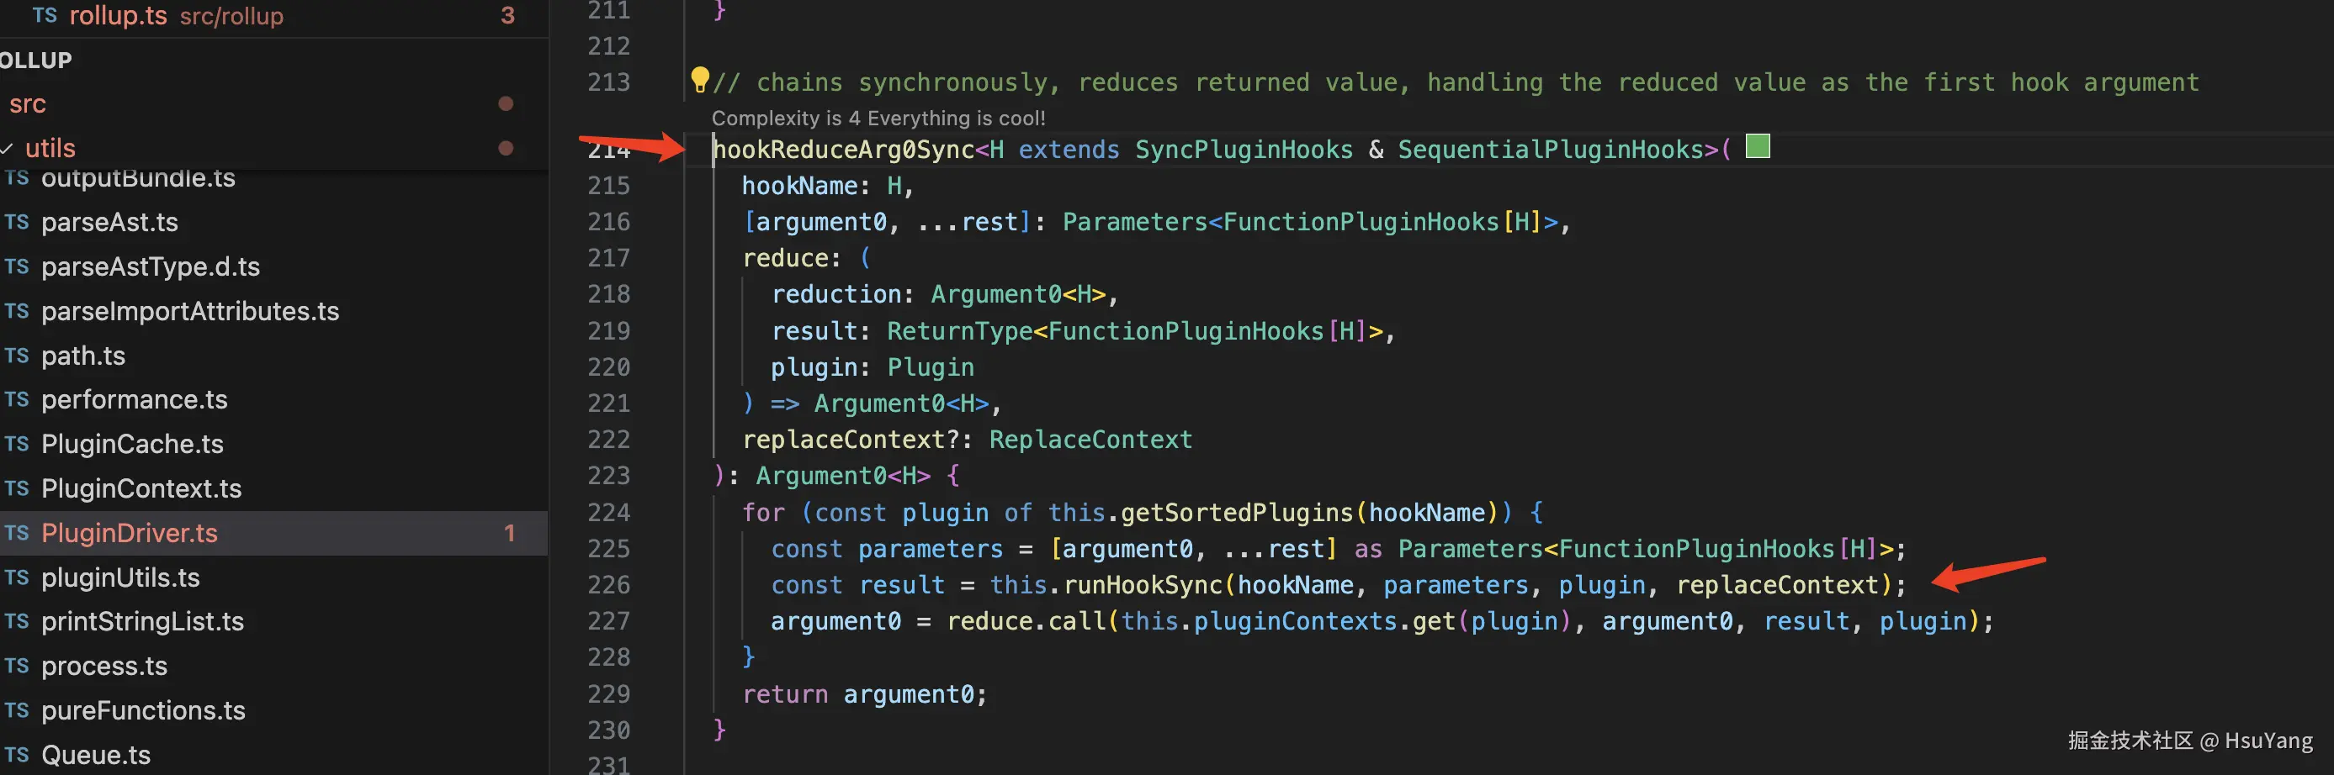This screenshot has width=2334, height=775.
Task: Click the TS icon next to parseAst.ts
Action: [x=16, y=222]
